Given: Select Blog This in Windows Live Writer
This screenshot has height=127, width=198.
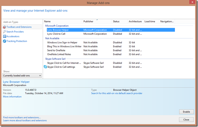Looking at the screenshot, I should pos(64,46).
